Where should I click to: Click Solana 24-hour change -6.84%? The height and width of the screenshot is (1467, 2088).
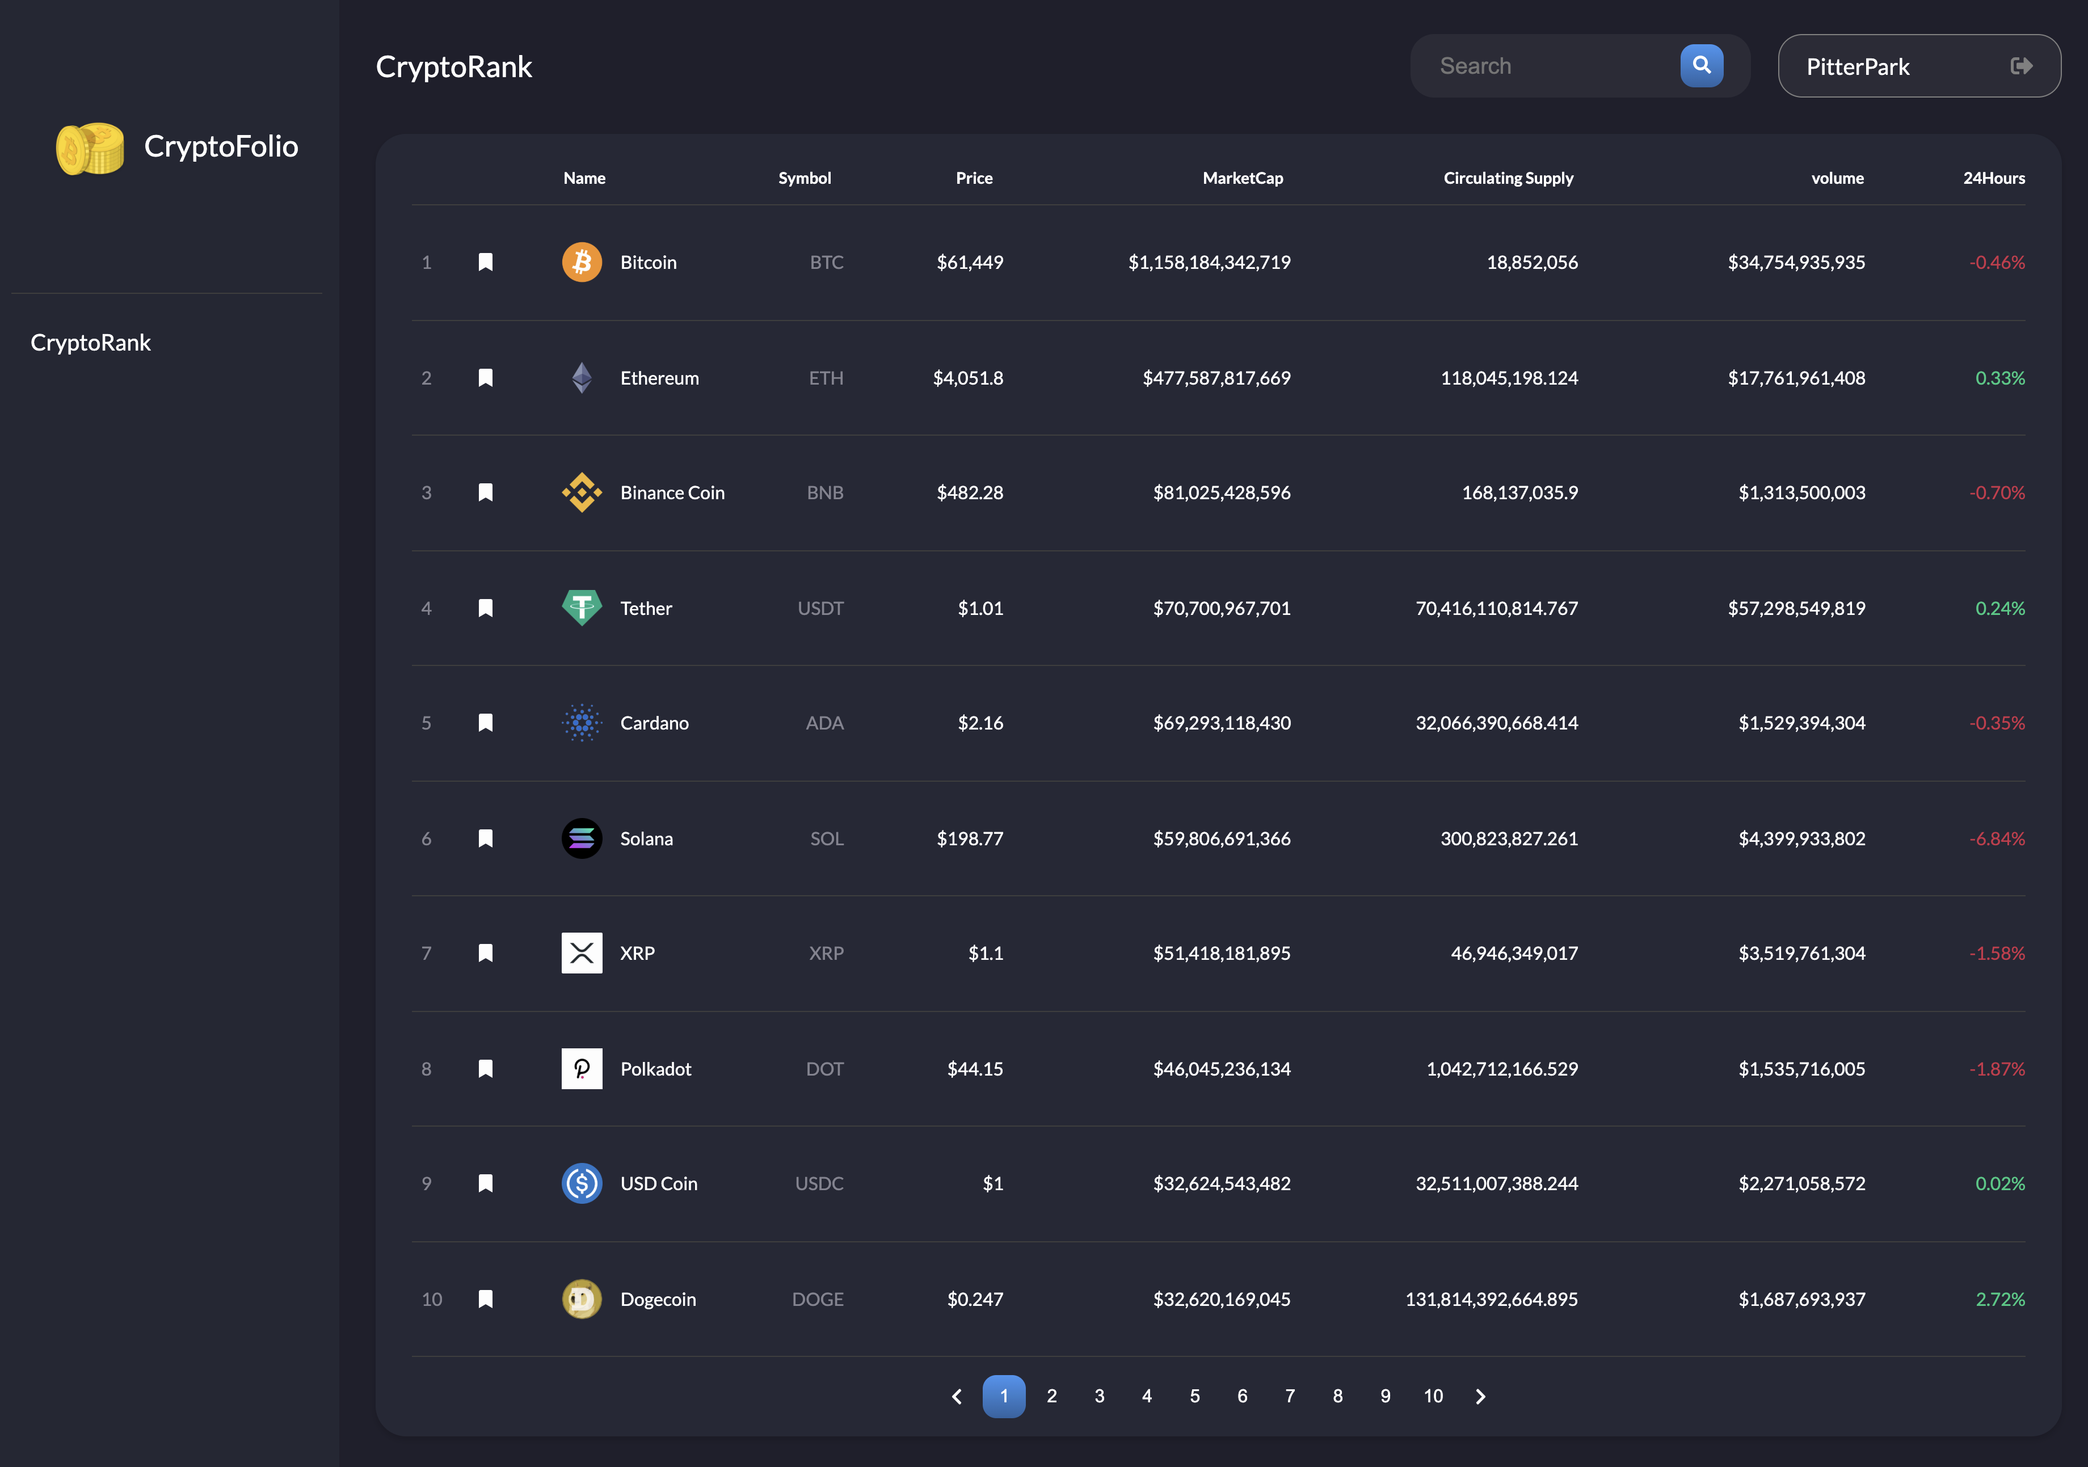(1997, 838)
